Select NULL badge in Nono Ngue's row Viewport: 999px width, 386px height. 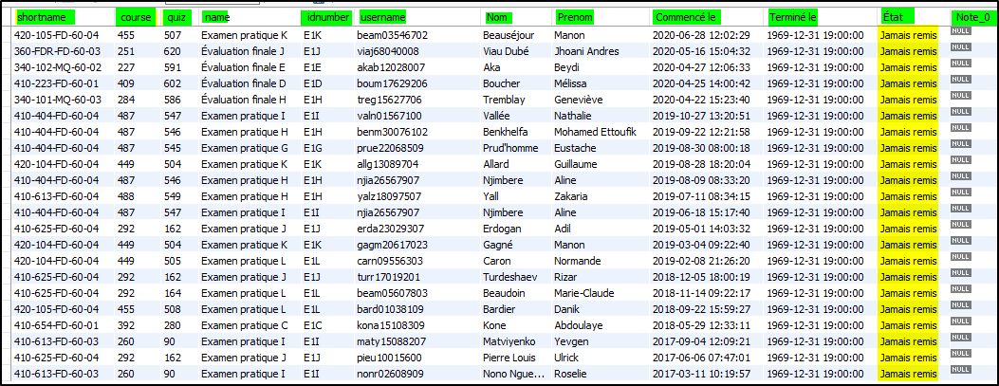(959, 373)
